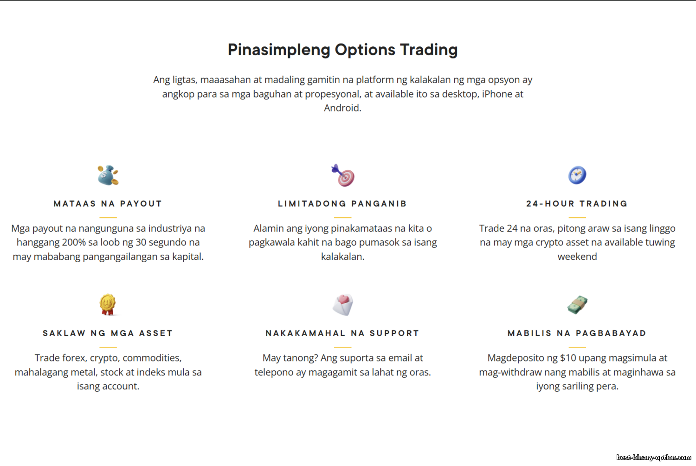Click the $10 deposit description text

tap(577, 372)
